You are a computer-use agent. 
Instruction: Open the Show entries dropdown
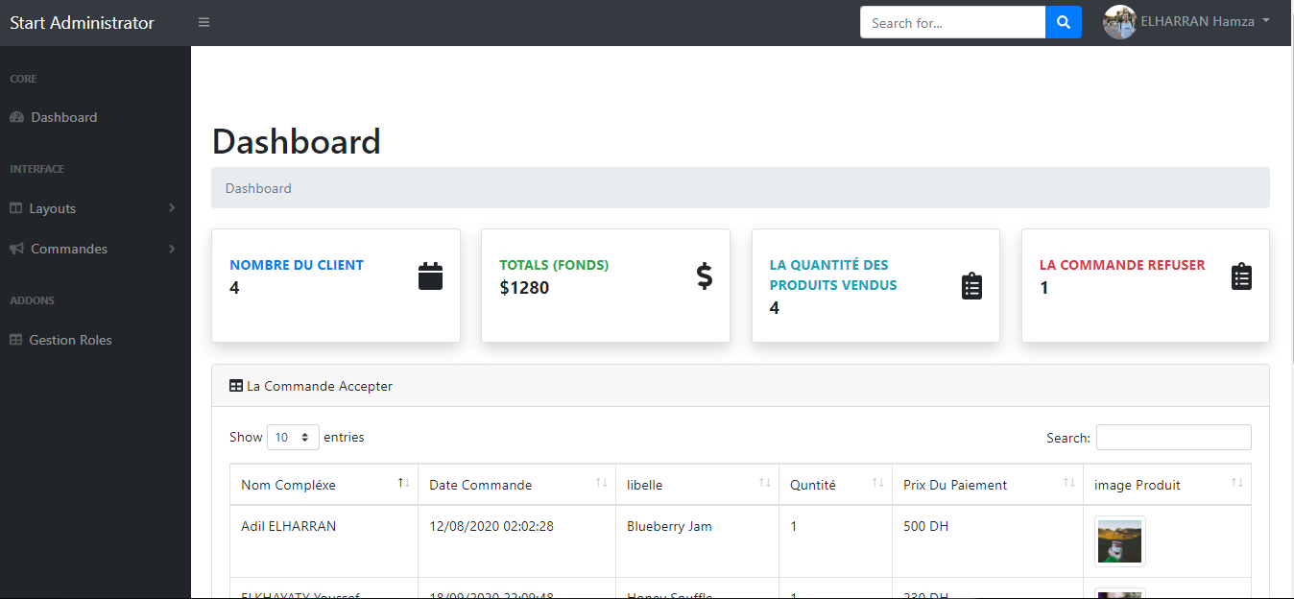point(293,437)
